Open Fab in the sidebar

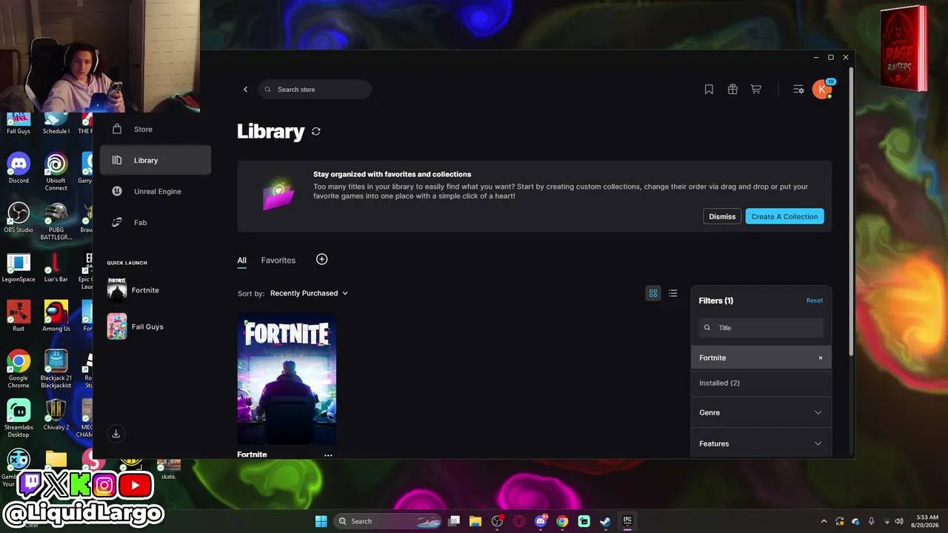click(x=156, y=222)
